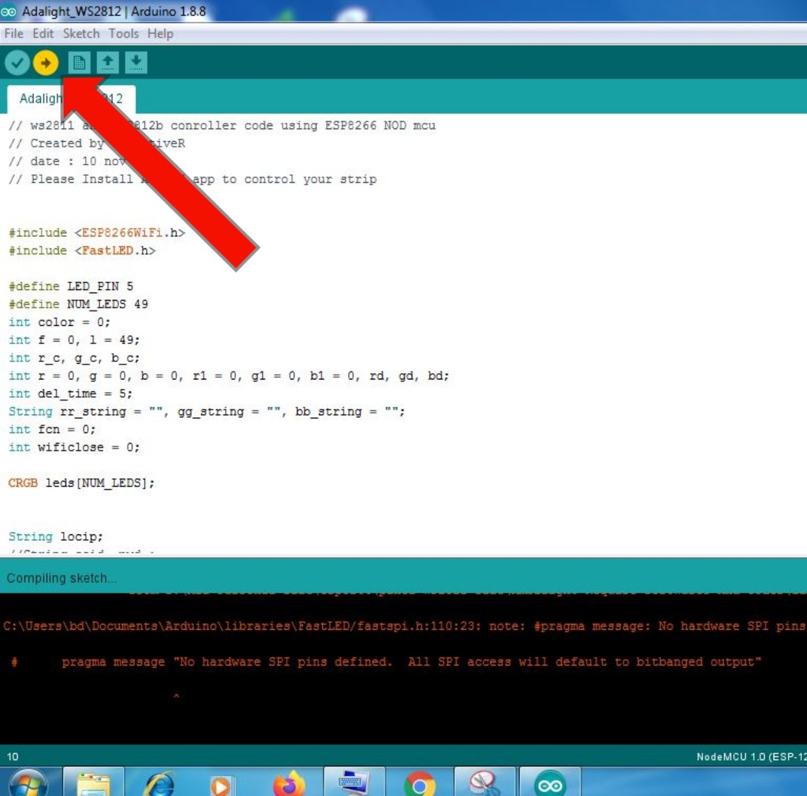Click the 'int f = 0, l = 49;' line

(74, 340)
